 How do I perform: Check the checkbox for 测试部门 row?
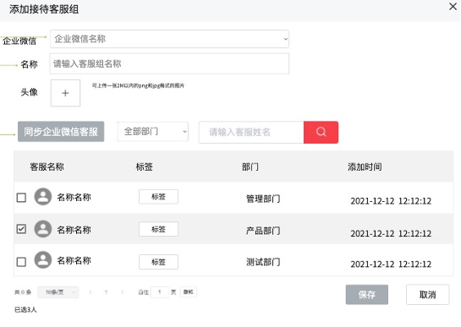[x=21, y=262]
